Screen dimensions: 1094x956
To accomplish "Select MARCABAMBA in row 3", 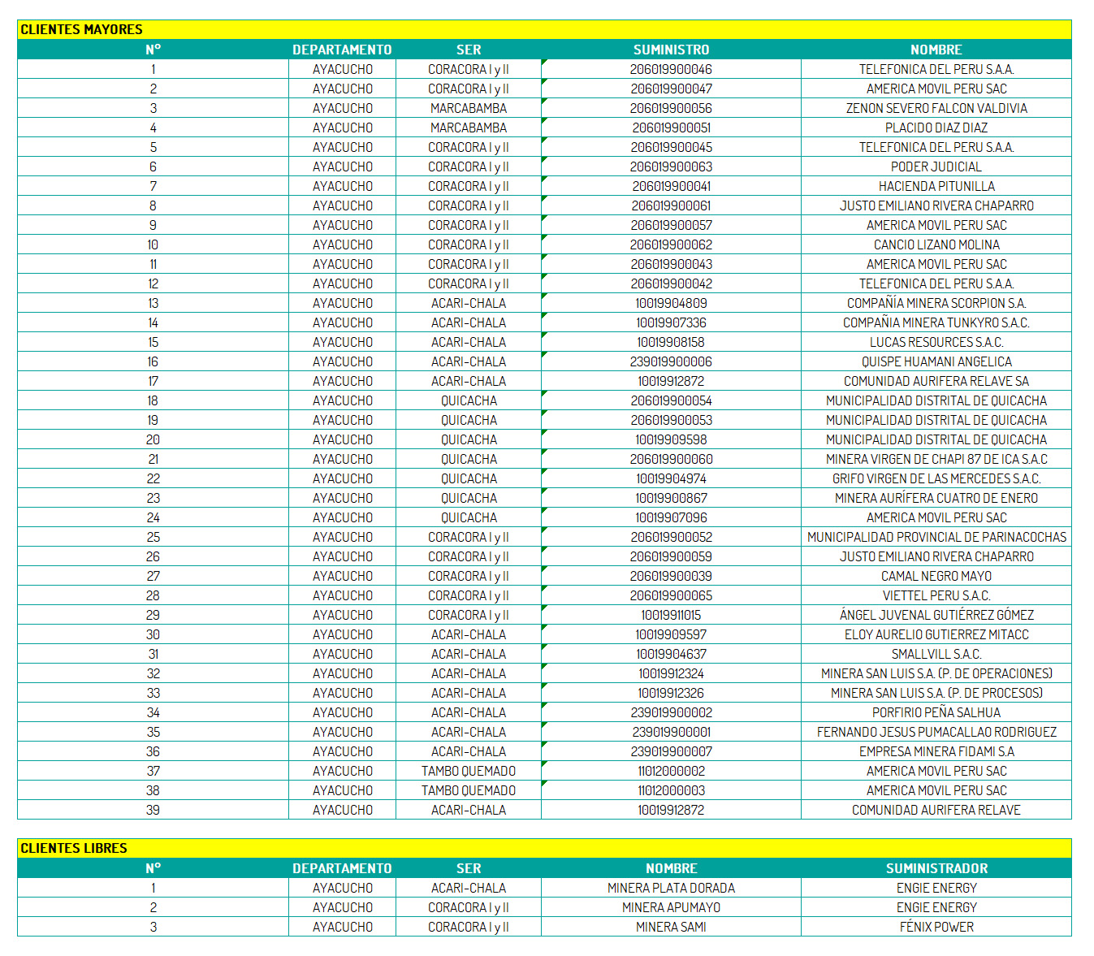I will [469, 108].
